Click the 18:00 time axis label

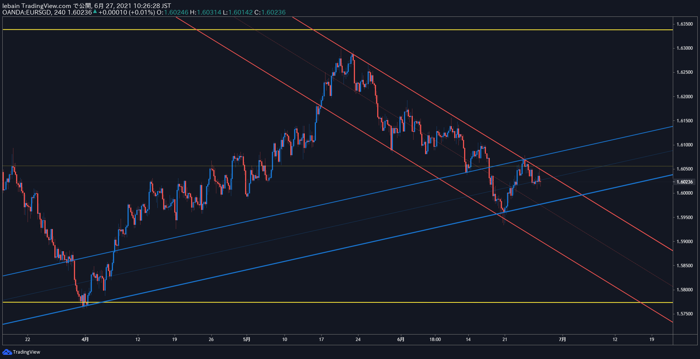(x=435, y=340)
